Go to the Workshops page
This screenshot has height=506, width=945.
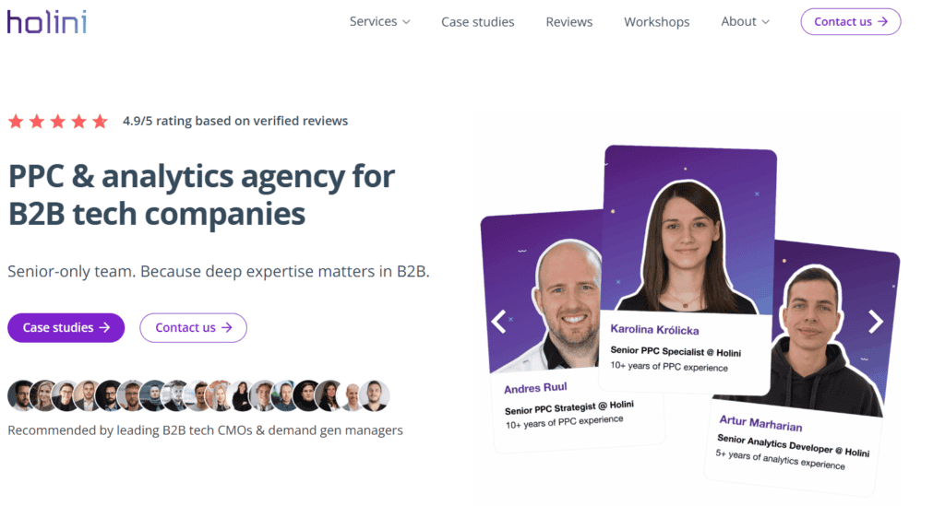(656, 22)
